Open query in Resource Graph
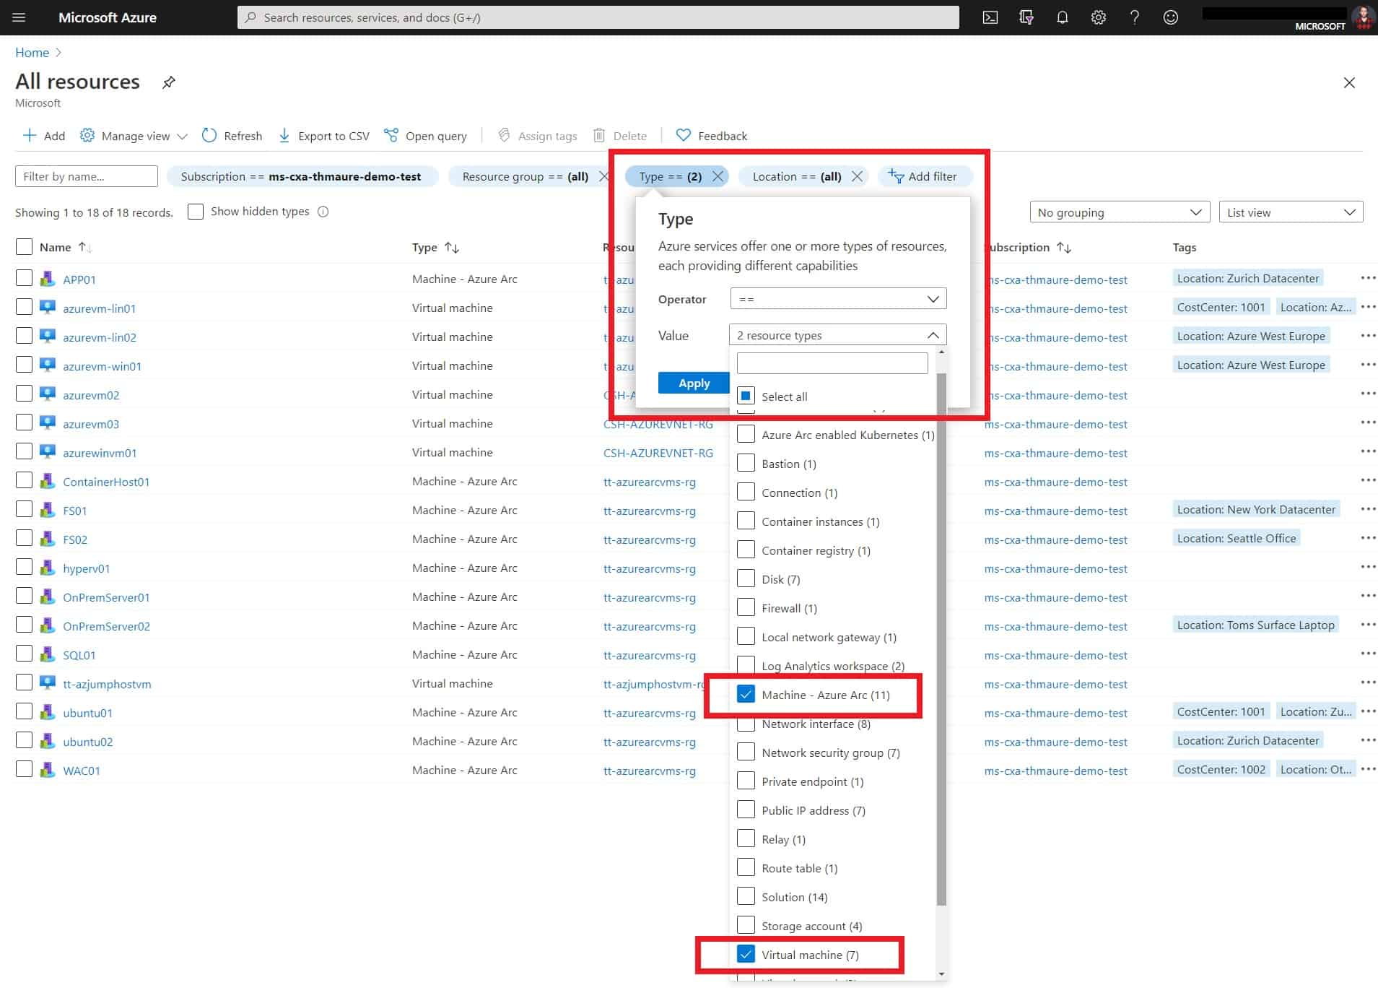The width and height of the screenshot is (1378, 993). tap(426, 136)
